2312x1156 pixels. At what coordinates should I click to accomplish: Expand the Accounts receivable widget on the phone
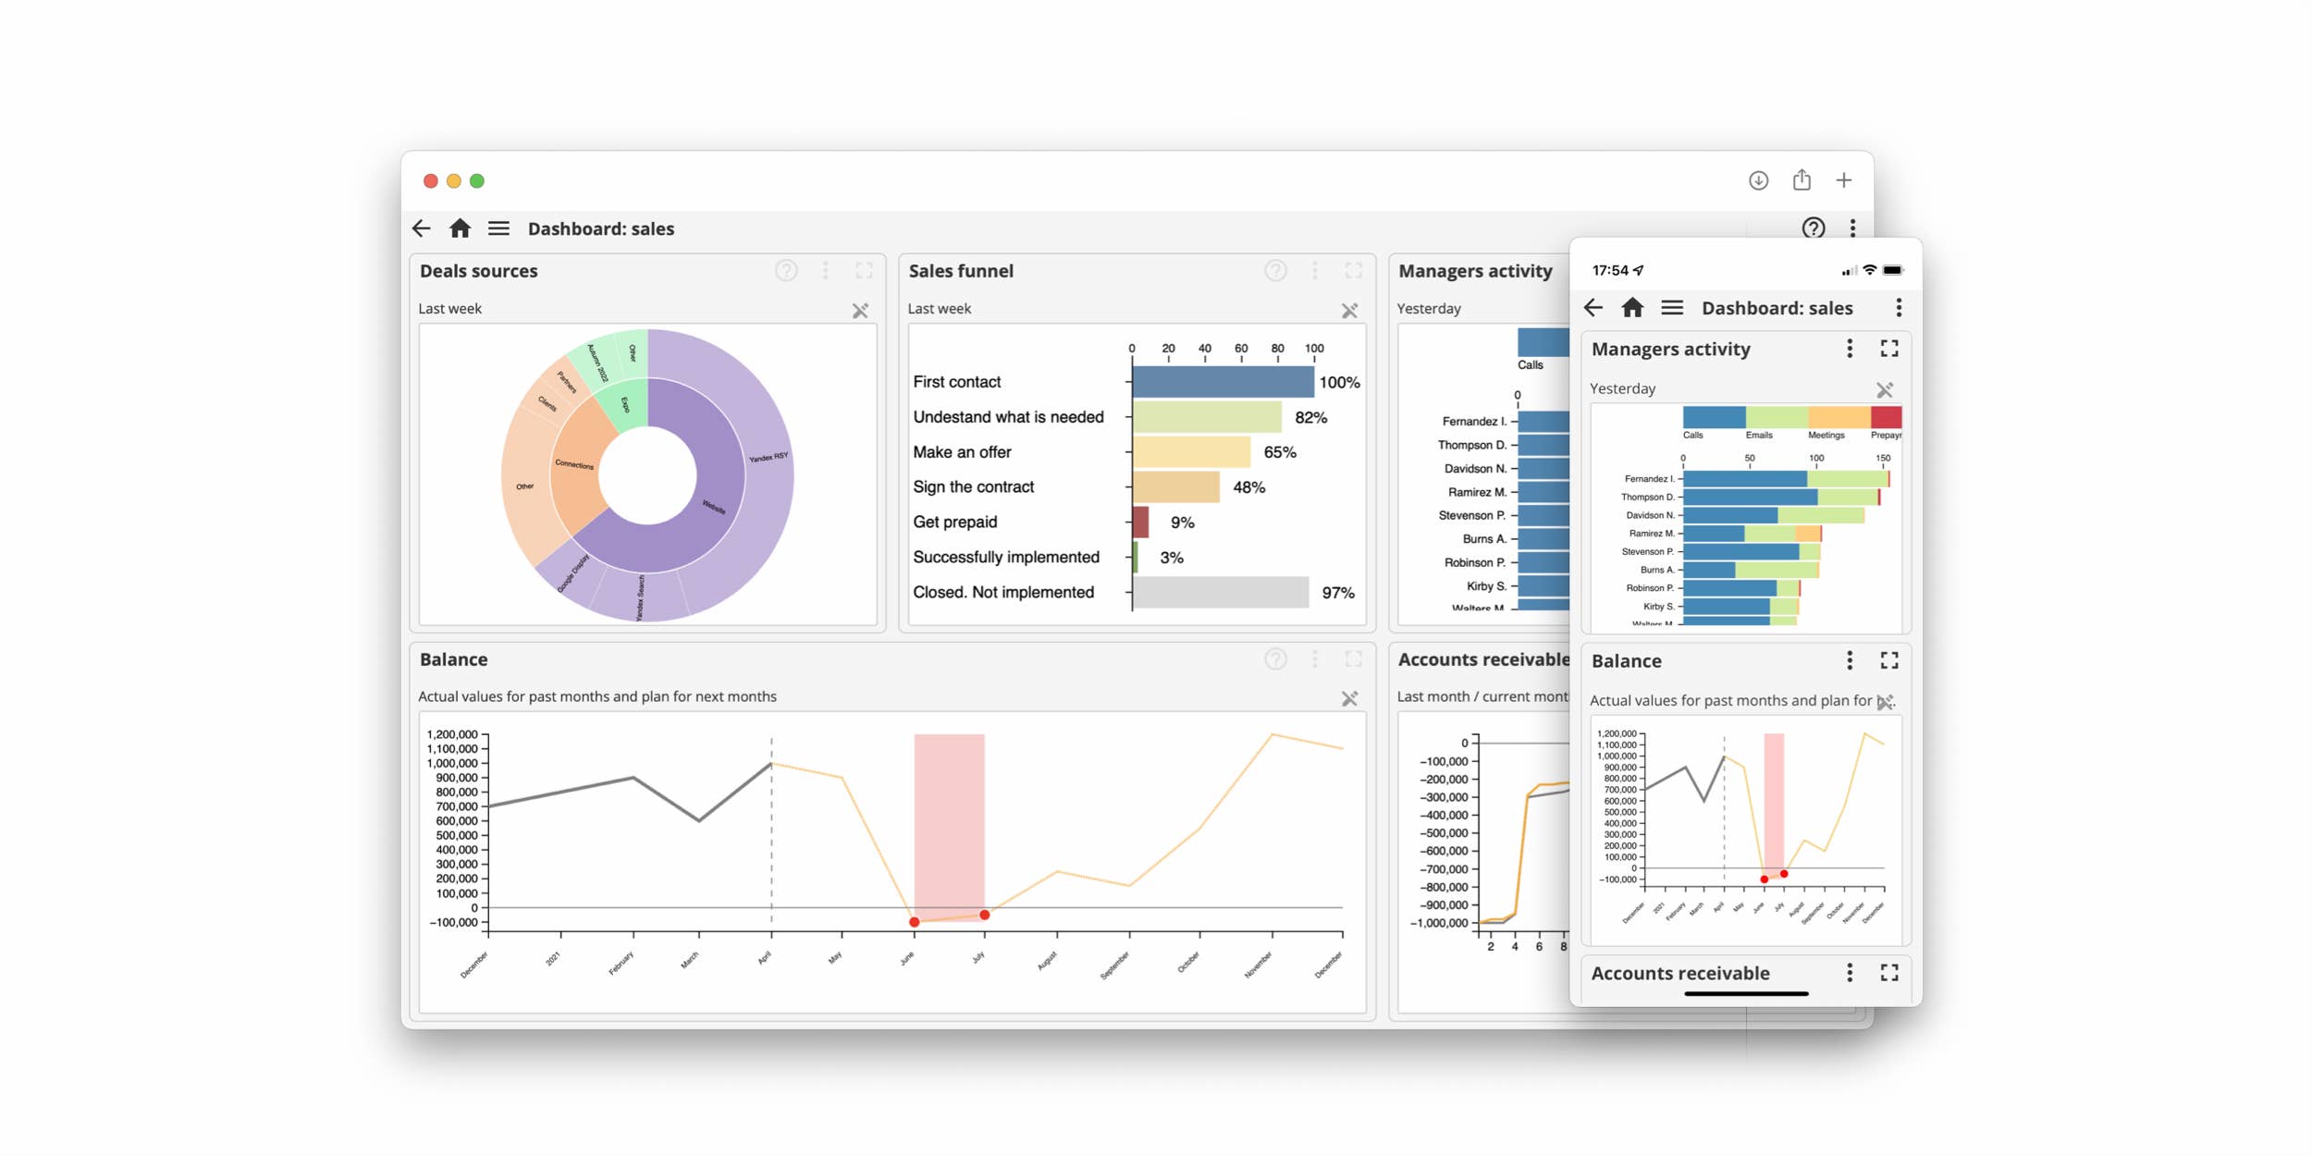click(1890, 973)
